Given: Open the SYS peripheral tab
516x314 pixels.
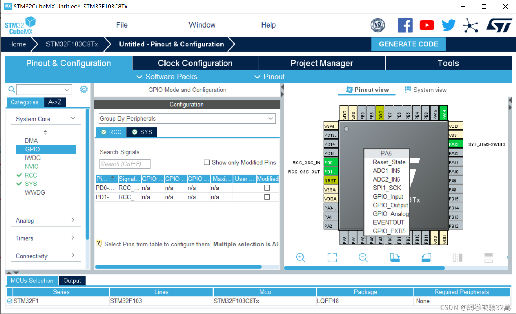Looking at the screenshot, I should (142, 132).
